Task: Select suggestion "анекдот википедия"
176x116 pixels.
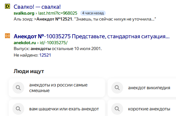Action: pyautogui.click(x=142, y=88)
